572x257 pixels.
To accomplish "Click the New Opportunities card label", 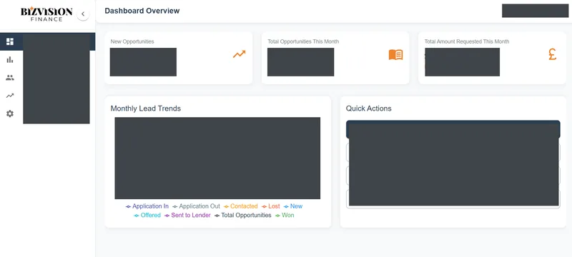I will coord(132,41).
